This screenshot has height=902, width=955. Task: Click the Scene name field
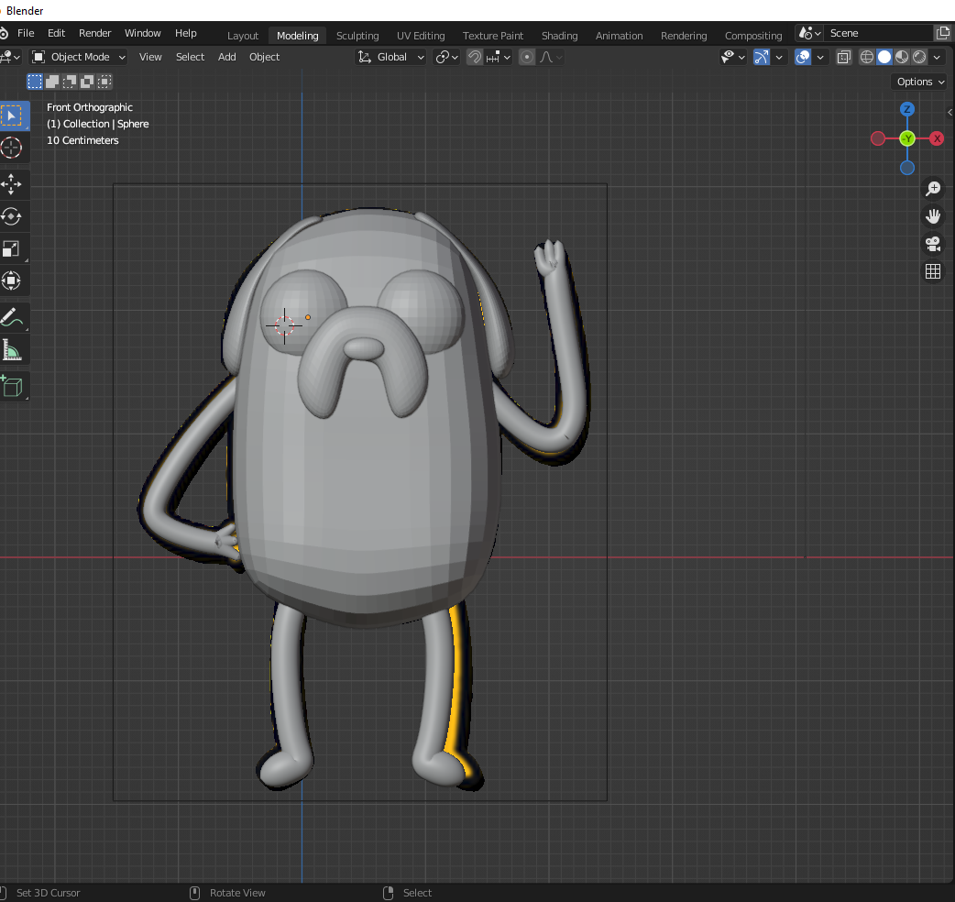tap(880, 33)
